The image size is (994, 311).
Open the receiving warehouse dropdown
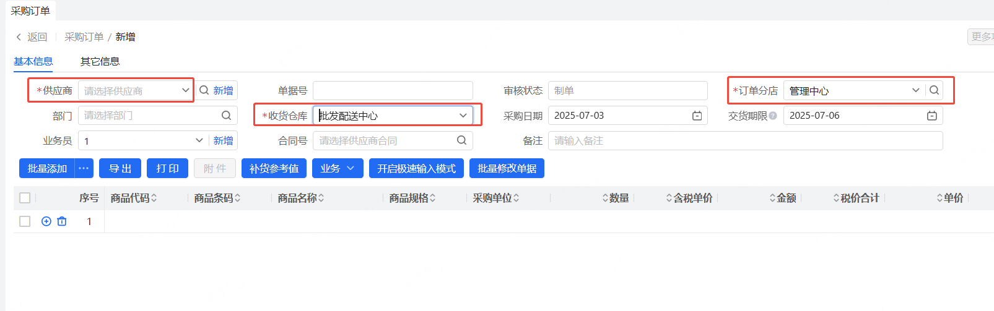click(463, 116)
